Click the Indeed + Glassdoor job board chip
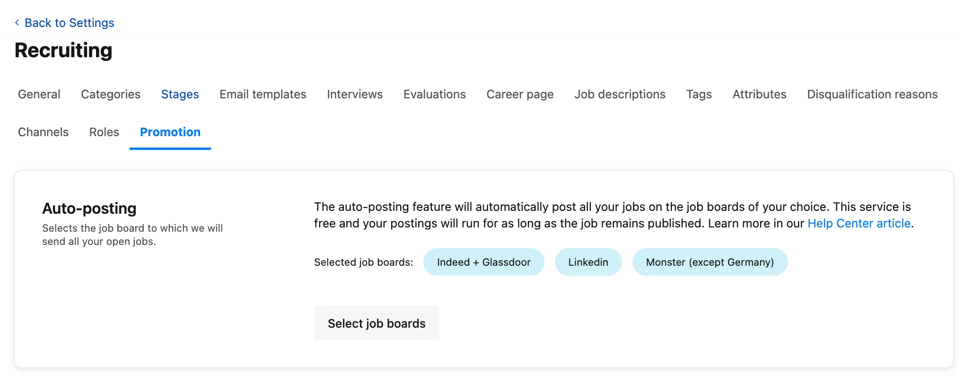Viewport: 964px width, 383px height. (x=484, y=262)
